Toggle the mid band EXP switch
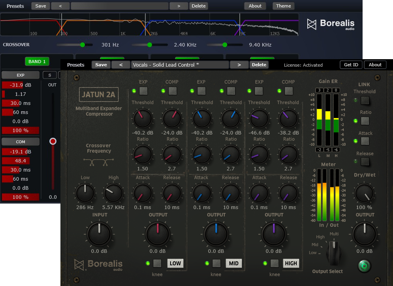 point(201,91)
